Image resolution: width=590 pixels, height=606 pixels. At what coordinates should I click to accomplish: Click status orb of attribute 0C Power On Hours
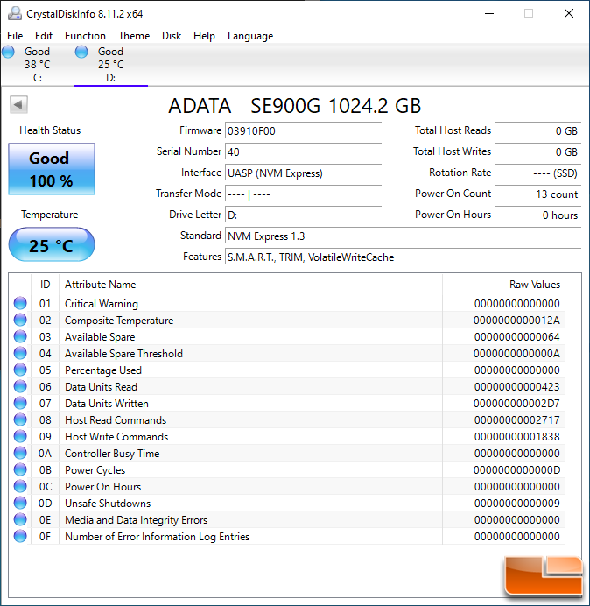click(20, 486)
